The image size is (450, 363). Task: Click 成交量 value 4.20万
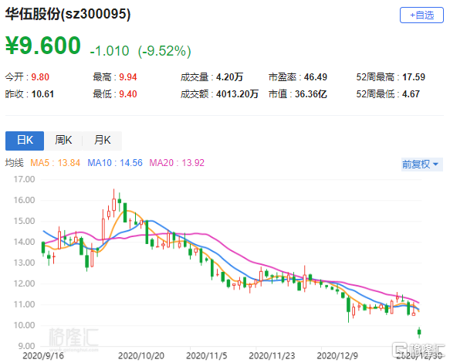[229, 77]
